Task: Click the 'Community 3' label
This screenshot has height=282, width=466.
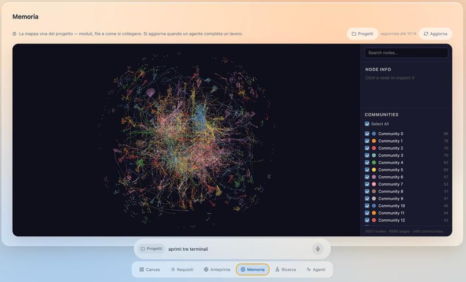Action: point(390,155)
